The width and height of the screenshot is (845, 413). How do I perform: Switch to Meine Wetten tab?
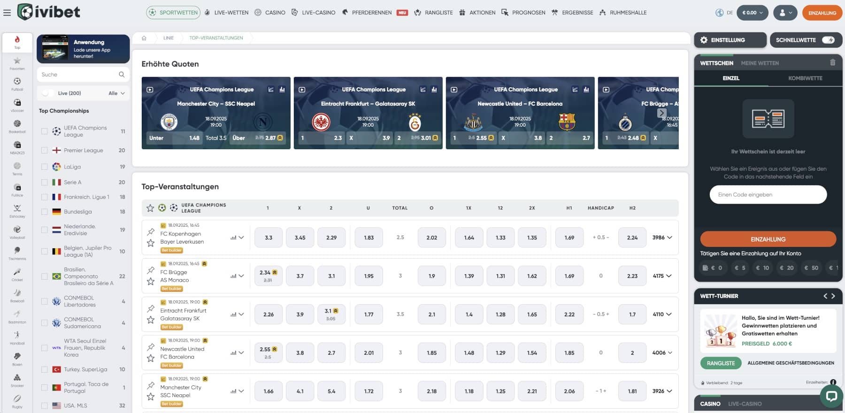760,63
